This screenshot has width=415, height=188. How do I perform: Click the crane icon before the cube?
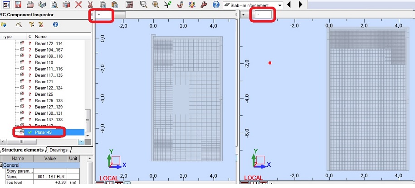(x=180, y=5)
